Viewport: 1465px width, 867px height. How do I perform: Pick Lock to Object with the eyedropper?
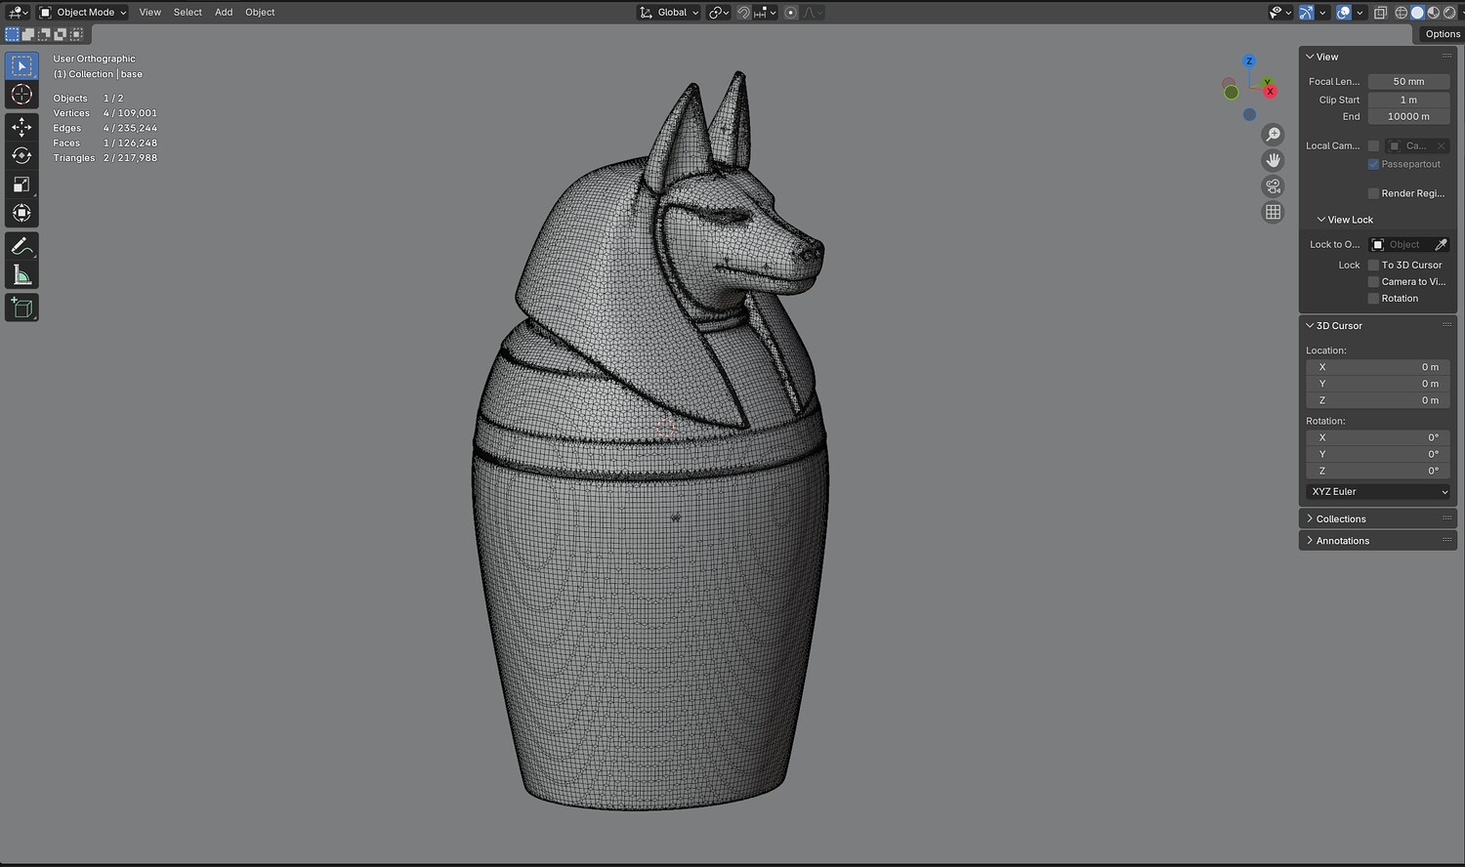[x=1441, y=245]
